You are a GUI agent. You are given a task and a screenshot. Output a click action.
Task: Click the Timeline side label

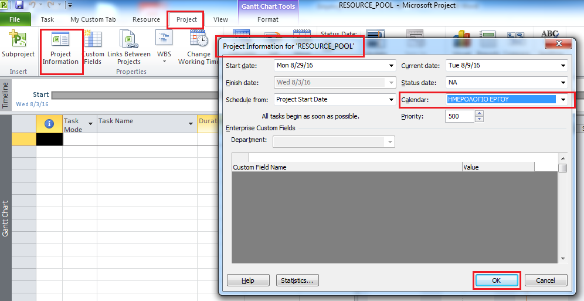5,96
